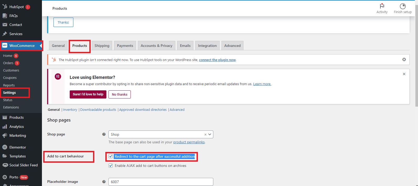Click the Templates folder icon in sidebar
The height and width of the screenshot is (186, 418).
tap(5, 156)
